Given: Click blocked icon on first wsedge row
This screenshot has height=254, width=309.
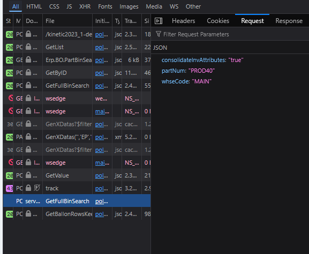Looking at the screenshot, I should coord(11,98).
